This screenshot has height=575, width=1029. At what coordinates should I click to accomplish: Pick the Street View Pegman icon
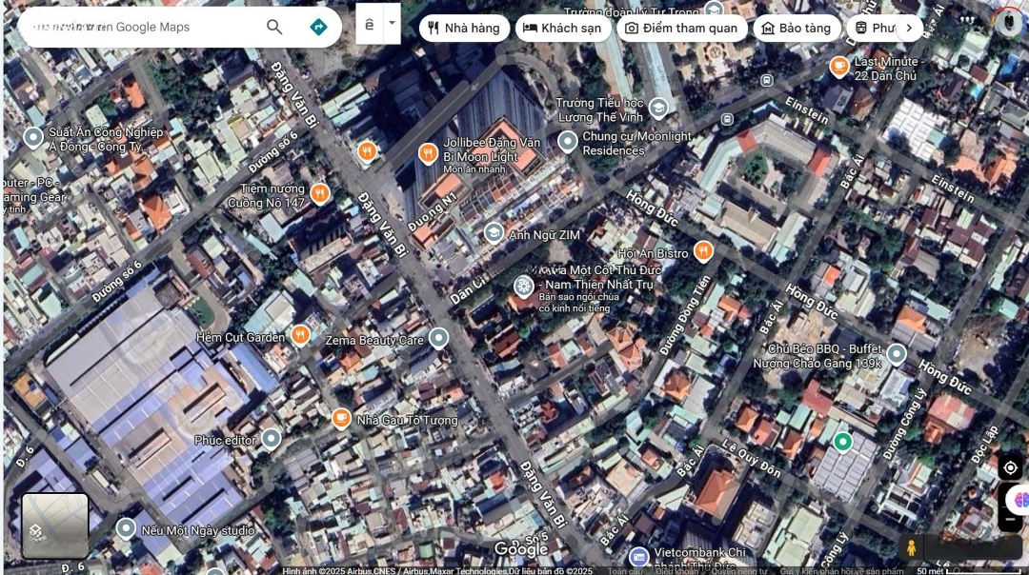911,547
